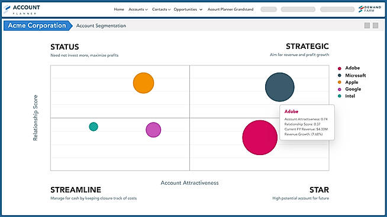Click the Account Planner logo
Screen dimensions: 387x217
coord(22,9)
